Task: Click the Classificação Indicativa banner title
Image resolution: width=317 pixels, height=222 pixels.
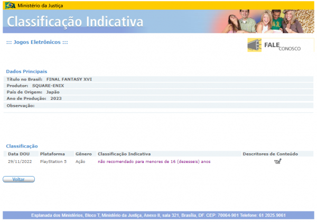Action: 75,22
